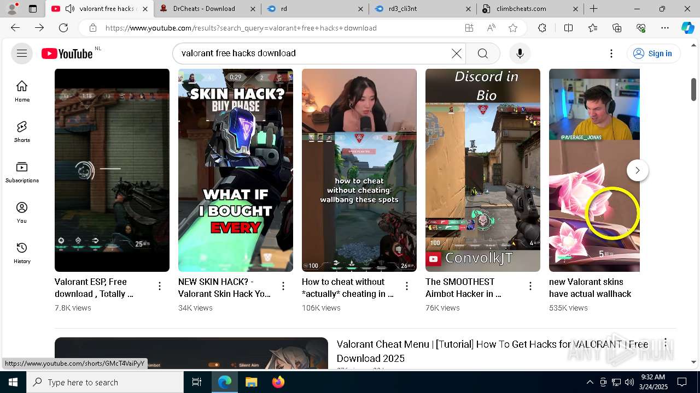
Task: Refresh the current page
Action: pyautogui.click(x=63, y=28)
